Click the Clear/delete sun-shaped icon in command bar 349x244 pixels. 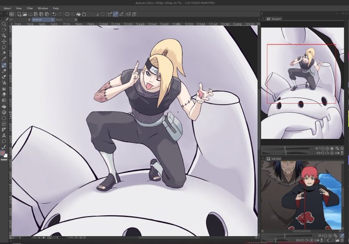(x=67, y=14)
